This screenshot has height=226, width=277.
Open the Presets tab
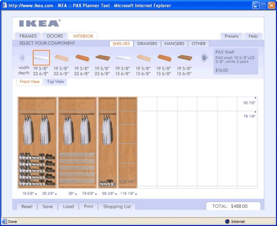[231, 36]
